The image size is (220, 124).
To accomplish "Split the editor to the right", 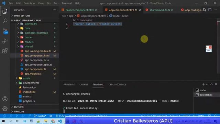I will coord(210,10).
